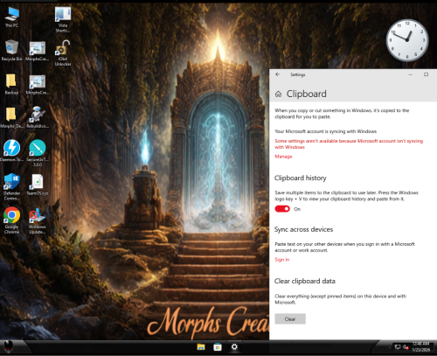Open This PC desktop icon
The width and height of the screenshot is (437, 356).
11,17
